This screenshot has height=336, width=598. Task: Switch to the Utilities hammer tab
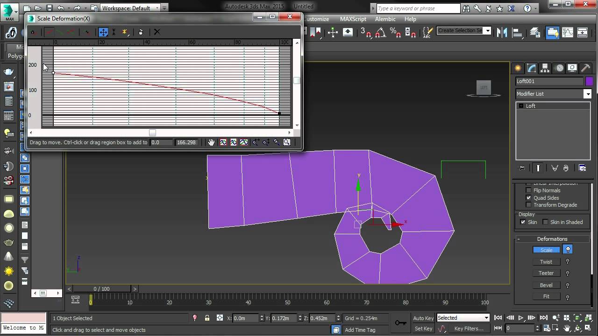pyautogui.click(x=586, y=68)
